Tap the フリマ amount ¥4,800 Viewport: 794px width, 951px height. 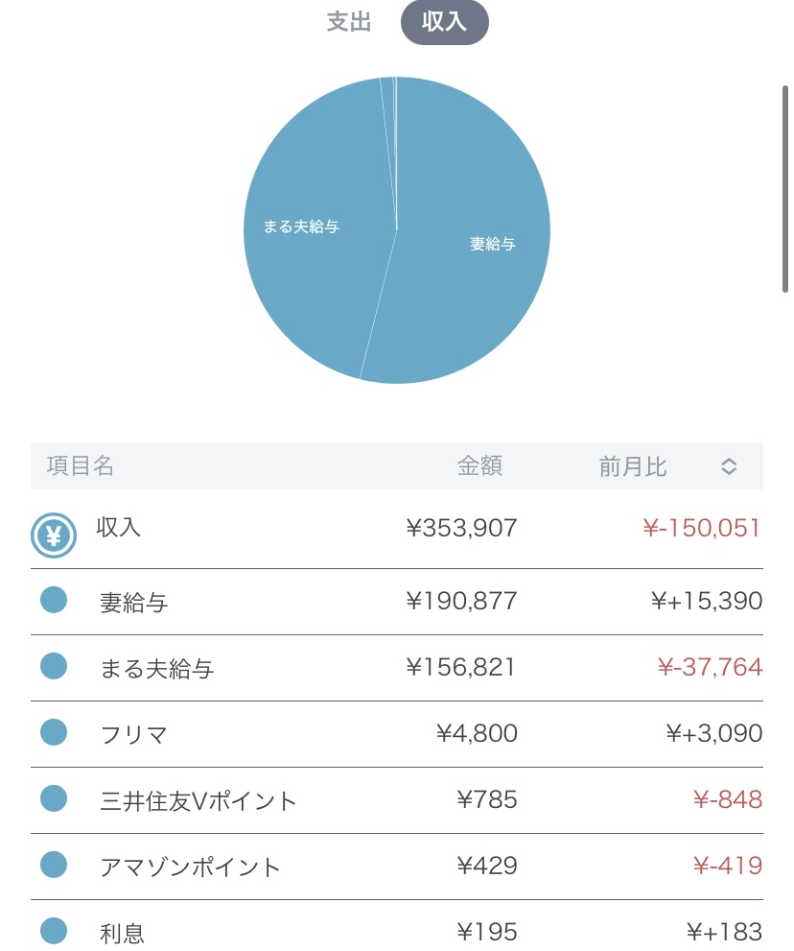coord(477,734)
